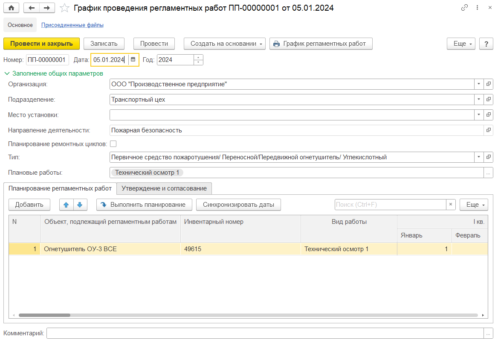Open calendar picker next to date field
Image resolution: width=498 pixels, height=343 pixels.
(x=133, y=60)
